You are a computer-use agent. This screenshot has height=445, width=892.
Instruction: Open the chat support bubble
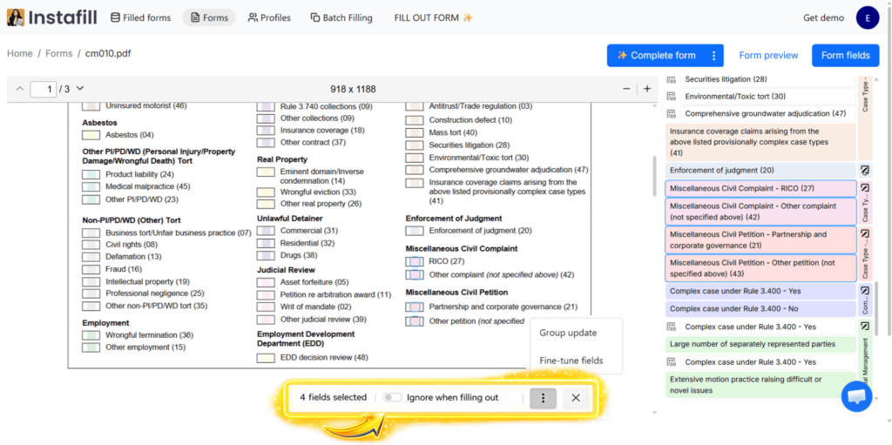856,396
